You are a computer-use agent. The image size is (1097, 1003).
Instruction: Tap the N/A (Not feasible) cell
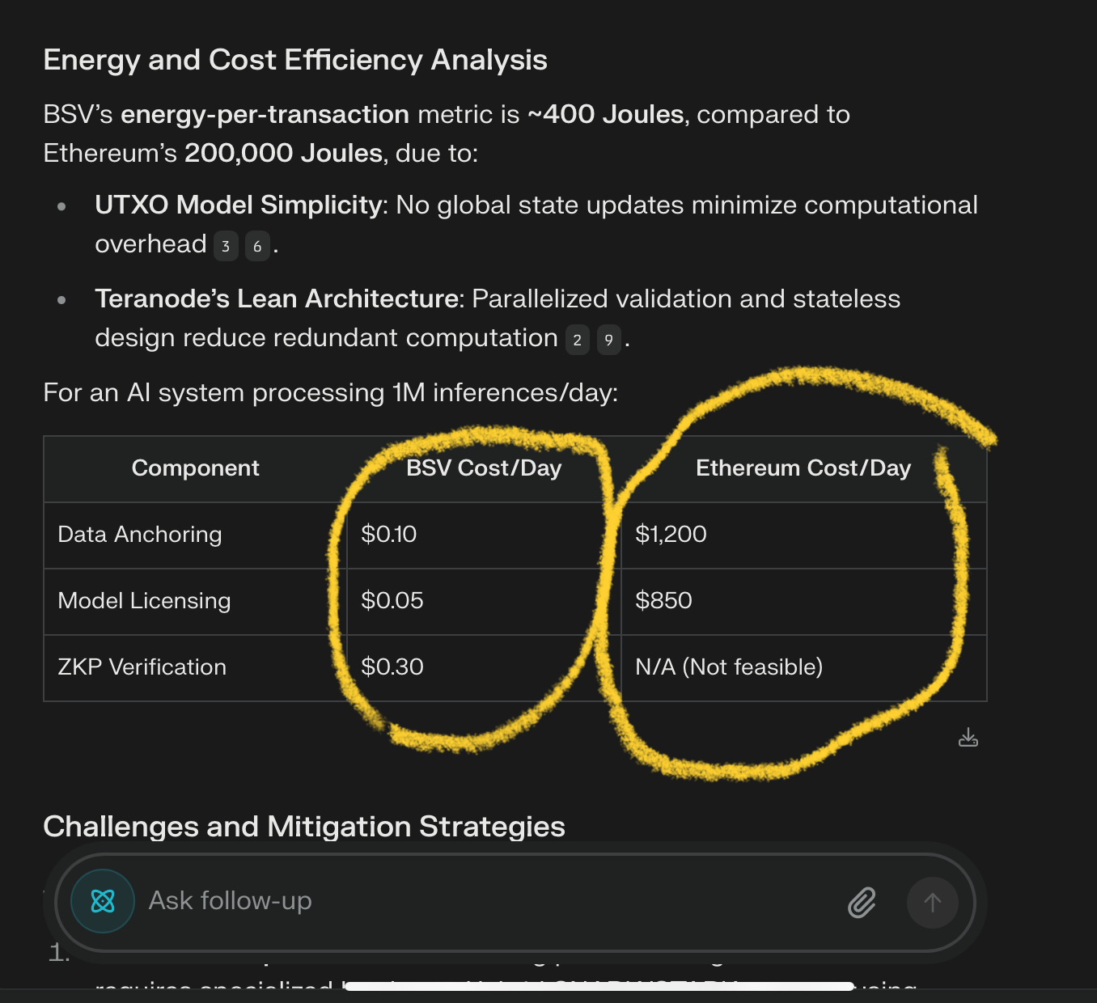(729, 667)
